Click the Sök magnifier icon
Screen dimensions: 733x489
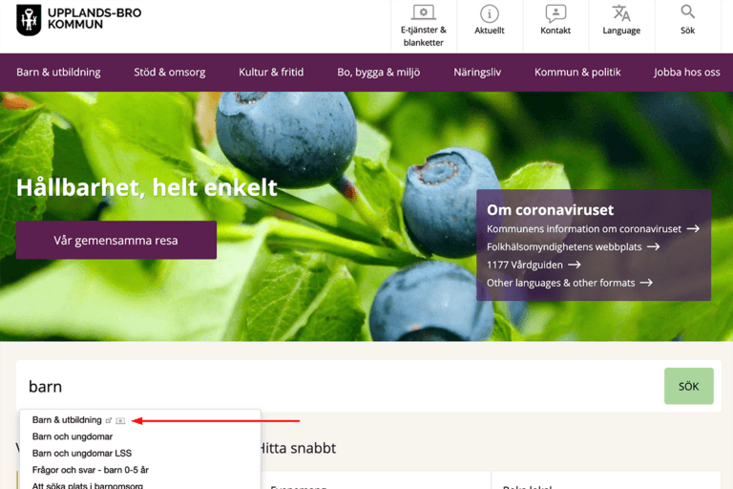(x=687, y=11)
